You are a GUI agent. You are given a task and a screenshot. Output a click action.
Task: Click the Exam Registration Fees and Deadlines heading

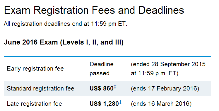click(x=94, y=10)
